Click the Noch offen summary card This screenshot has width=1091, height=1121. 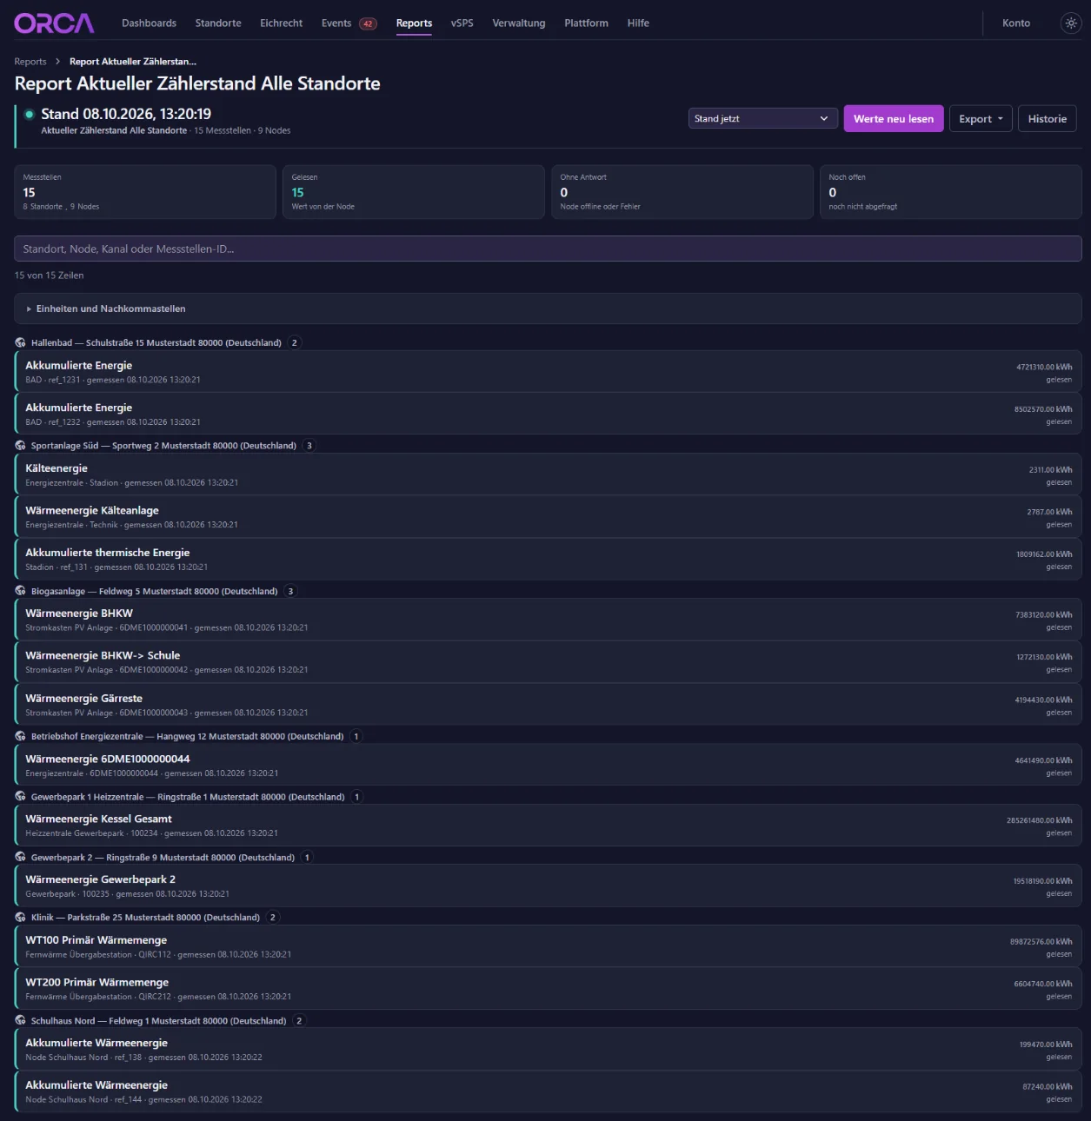tap(951, 192)
